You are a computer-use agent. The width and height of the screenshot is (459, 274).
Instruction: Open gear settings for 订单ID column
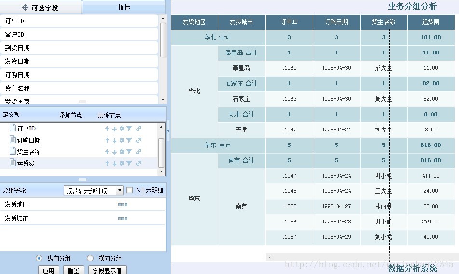tap(122, 129)
